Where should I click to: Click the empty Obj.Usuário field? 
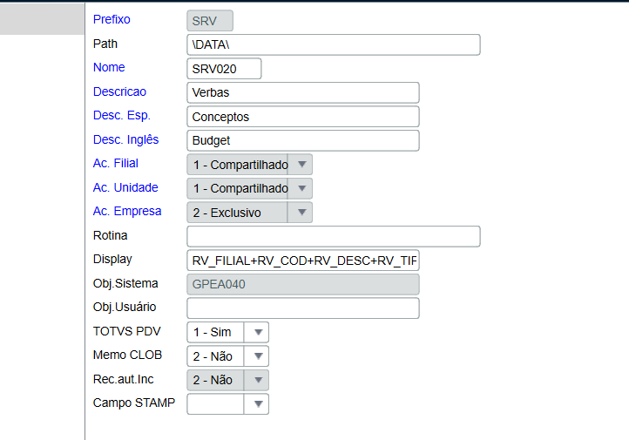pos(302,308)
